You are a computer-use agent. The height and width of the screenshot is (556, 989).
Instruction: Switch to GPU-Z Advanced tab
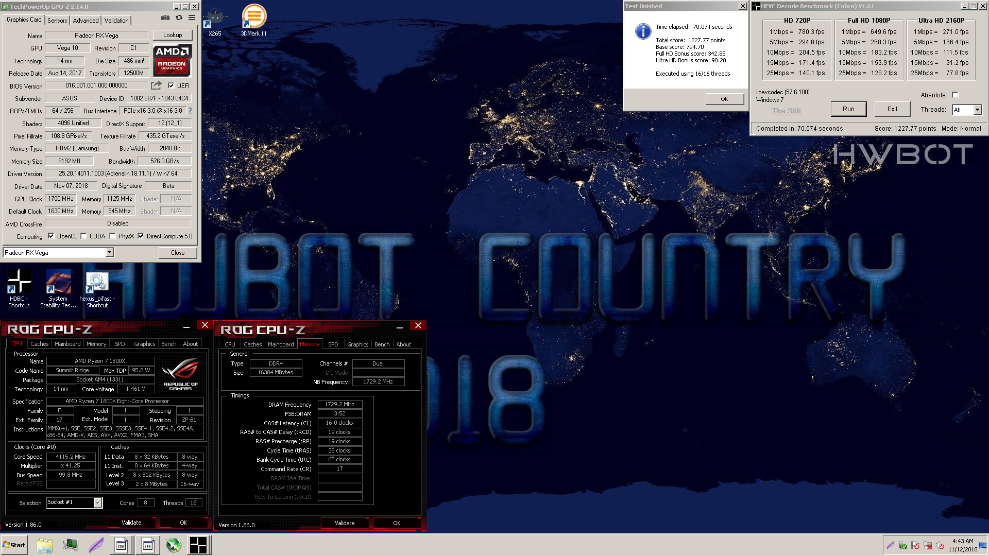pos(86,21)
